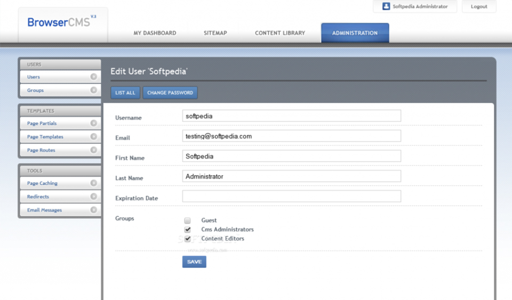Click the arrow icon beside Page Templates

point(94,137)
